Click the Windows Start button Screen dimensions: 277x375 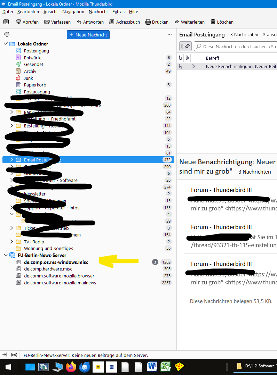click(x=8, y=367)
